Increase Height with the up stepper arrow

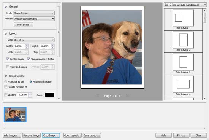[52, 45]
